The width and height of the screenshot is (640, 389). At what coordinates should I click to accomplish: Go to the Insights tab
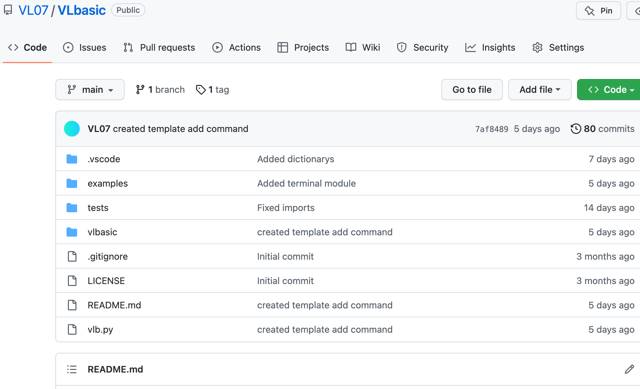click(x=490, y=47)
